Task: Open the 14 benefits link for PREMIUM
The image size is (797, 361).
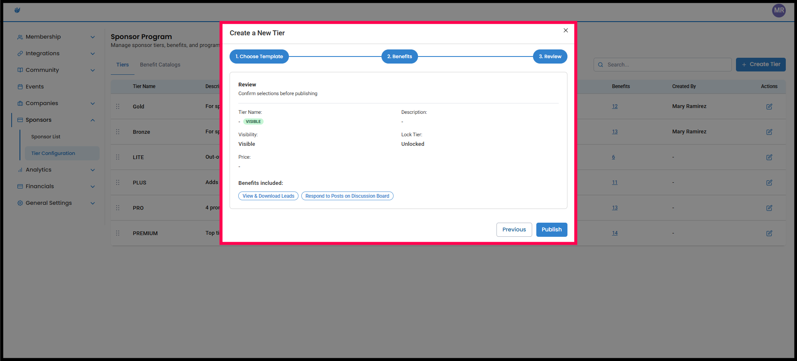Action: pyautogui.click(x=614, y=233)
